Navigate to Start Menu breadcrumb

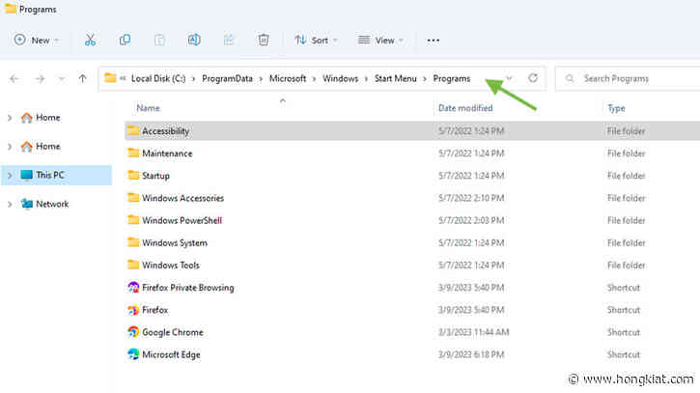click(x=396, y=78)
